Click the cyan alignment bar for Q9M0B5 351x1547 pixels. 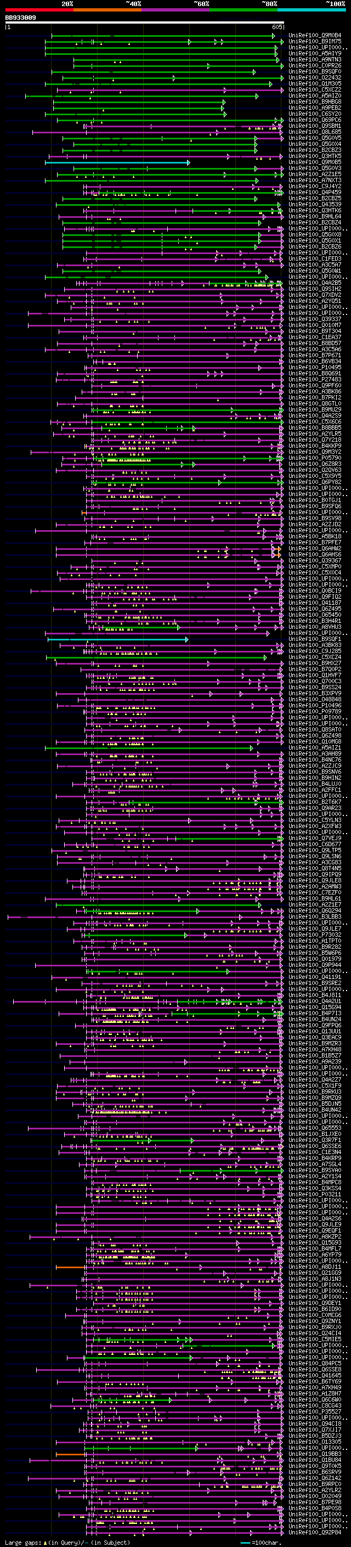(x=117, y=162)
